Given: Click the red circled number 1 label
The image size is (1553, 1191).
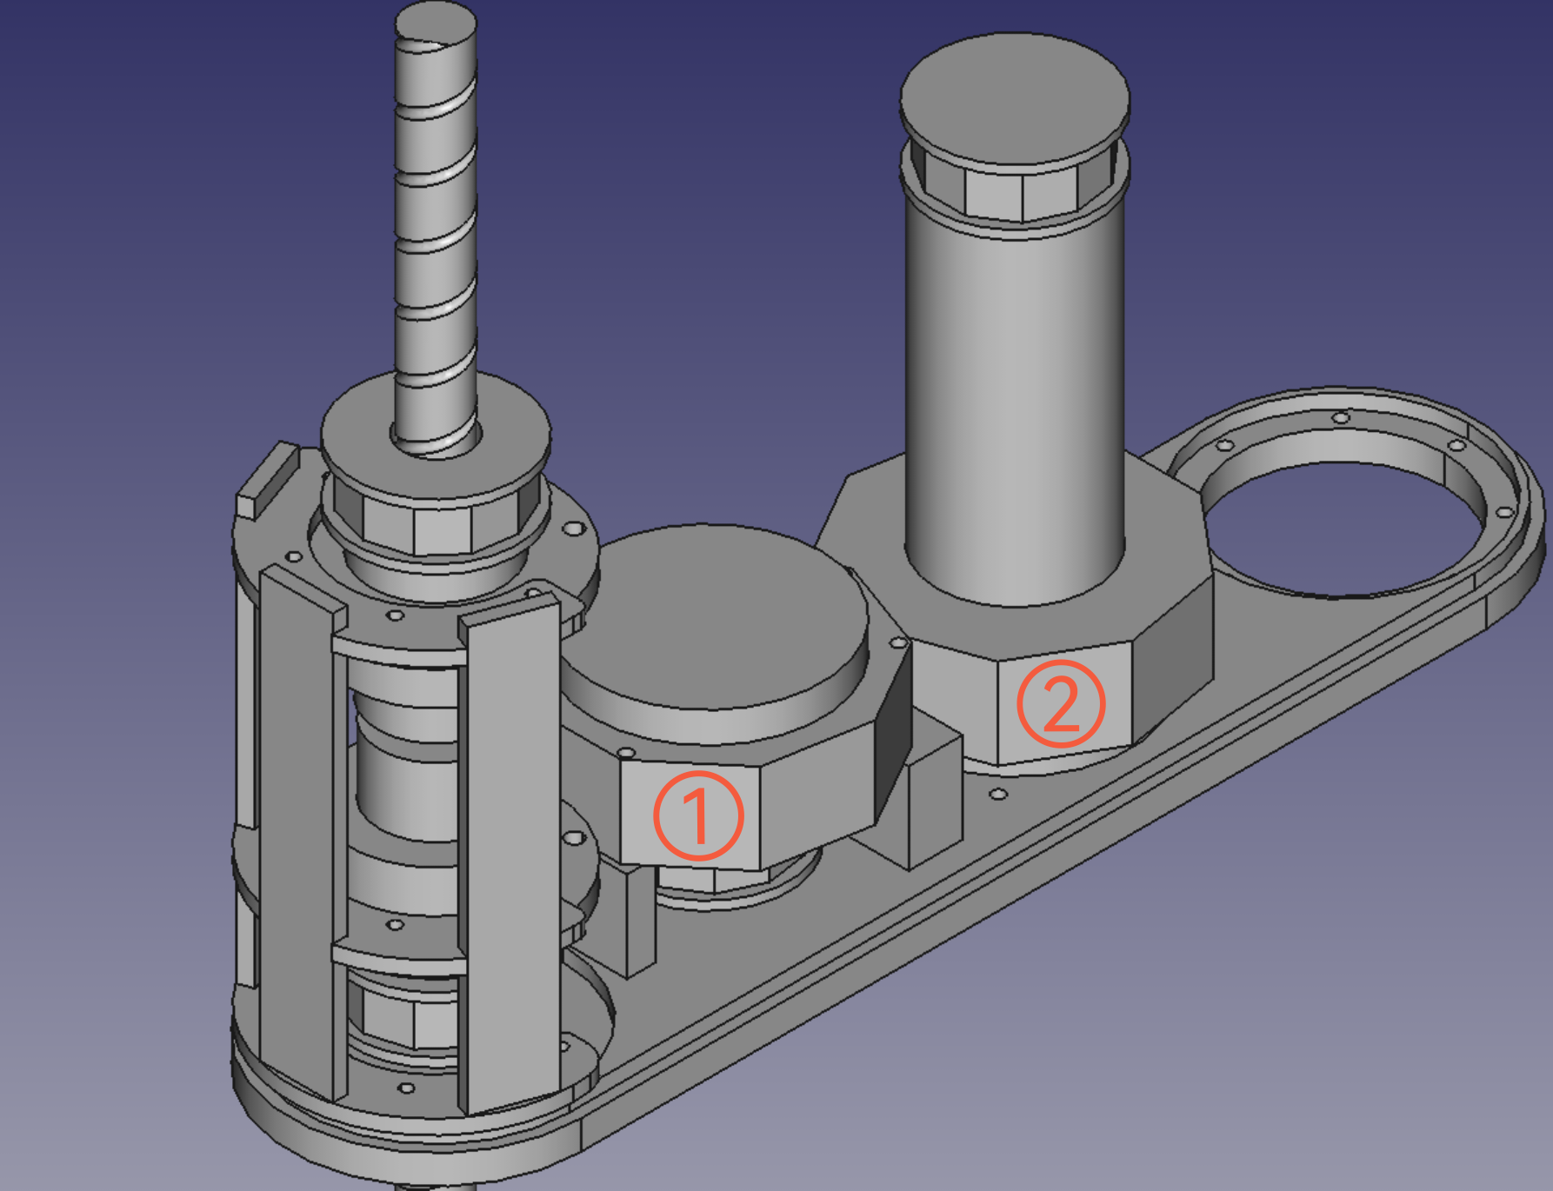Looking at the screenshot, I should (x=697, y=815).
